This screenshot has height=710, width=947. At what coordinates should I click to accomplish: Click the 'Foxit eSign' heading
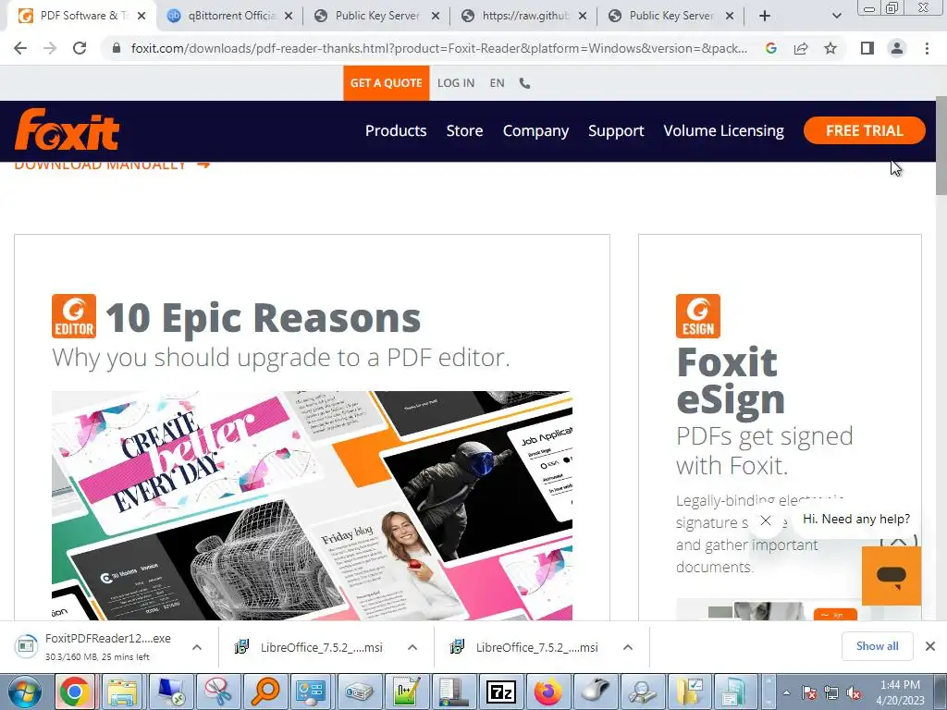(731, 380)
